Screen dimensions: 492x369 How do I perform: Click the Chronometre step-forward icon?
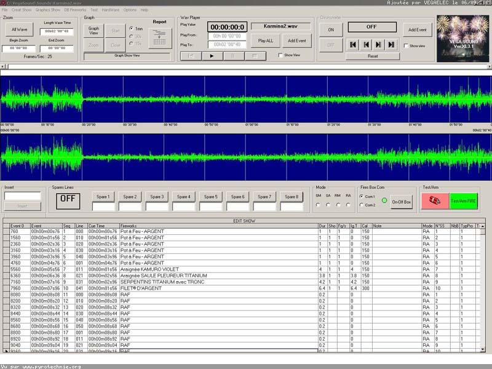click(378, 44)
